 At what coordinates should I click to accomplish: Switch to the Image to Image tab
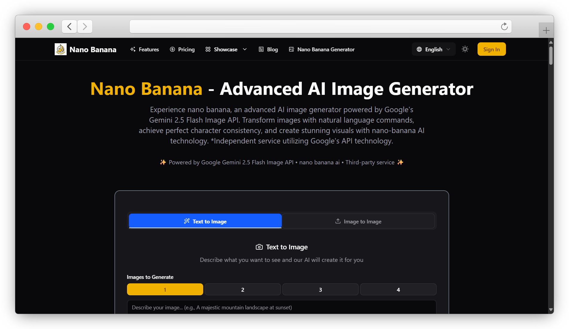[358, 221]
